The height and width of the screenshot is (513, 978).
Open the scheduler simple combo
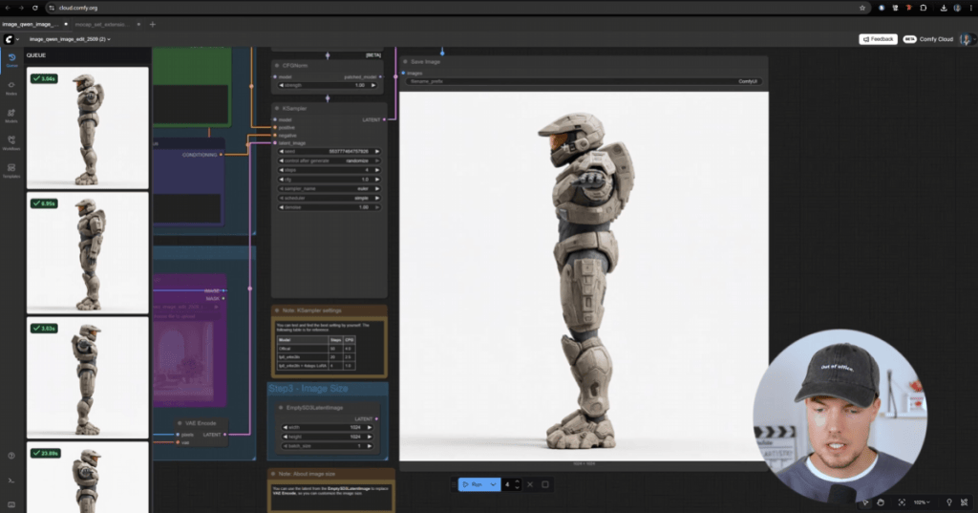tap(329, 198)
